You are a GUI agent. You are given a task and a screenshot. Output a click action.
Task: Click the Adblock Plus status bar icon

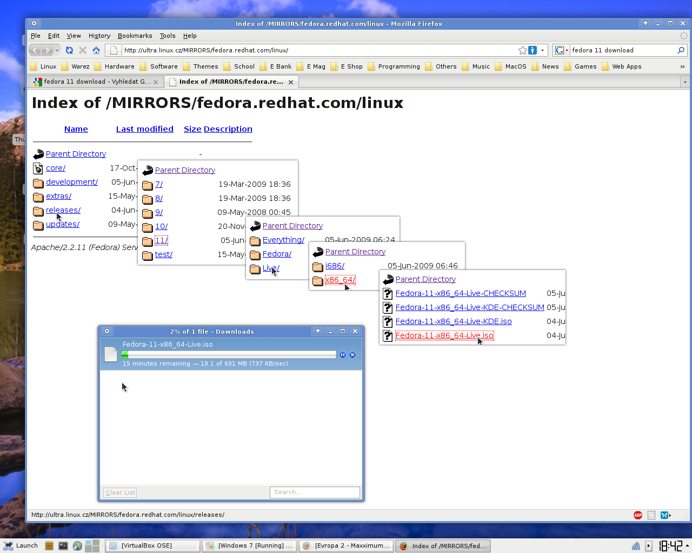pyautogui.click(x=638, y=515)
